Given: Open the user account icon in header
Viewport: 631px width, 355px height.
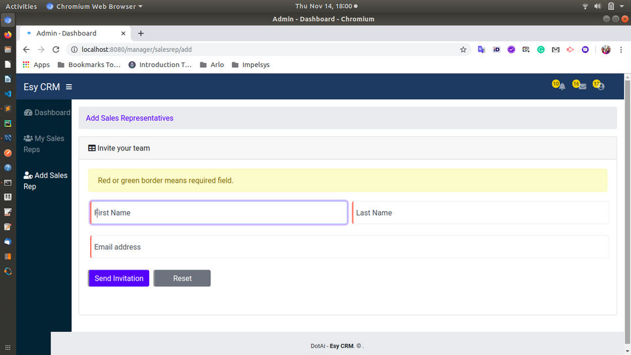Looking at the screenshot, I should 601,87.
